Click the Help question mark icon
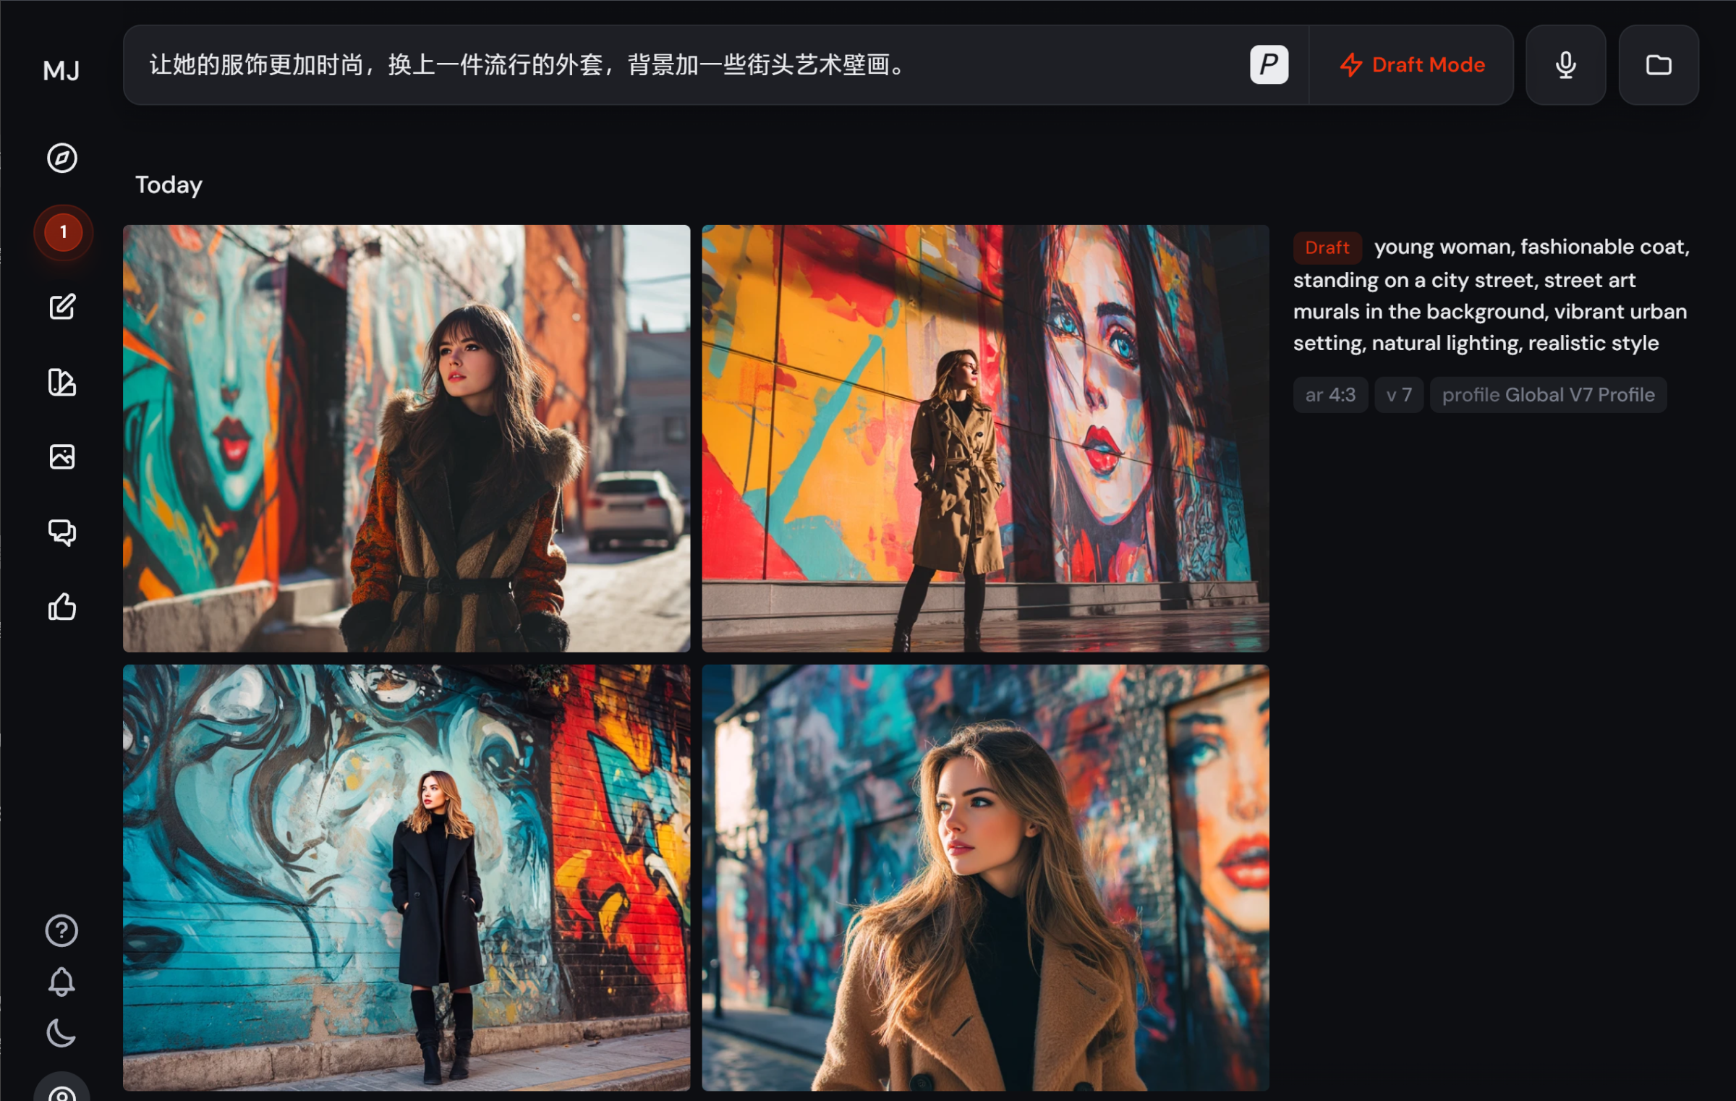This screenshot has height=1101, width=1736. pyautogui.click(x=61, y=930)
